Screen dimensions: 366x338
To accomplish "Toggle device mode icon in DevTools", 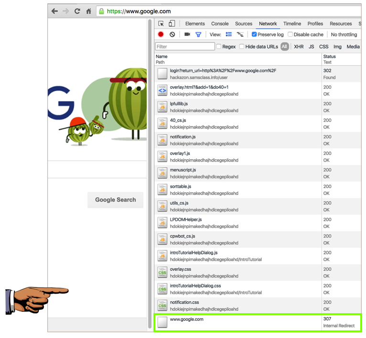I will pyautogui.click(x=172, y=23).
